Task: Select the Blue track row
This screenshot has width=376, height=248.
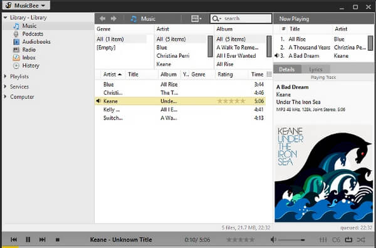Action: click(180, 85)
